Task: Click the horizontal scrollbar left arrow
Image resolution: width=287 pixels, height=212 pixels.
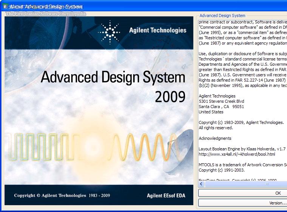Action: click(201, 184)
